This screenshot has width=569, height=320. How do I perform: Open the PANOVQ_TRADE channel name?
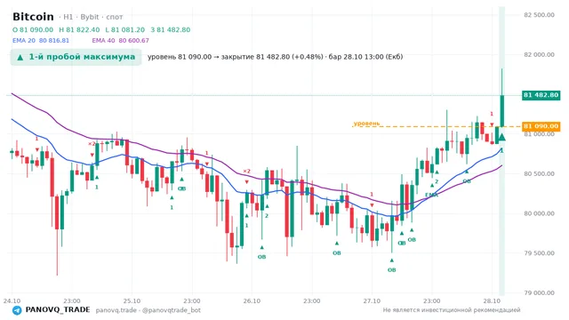(58, 310)
